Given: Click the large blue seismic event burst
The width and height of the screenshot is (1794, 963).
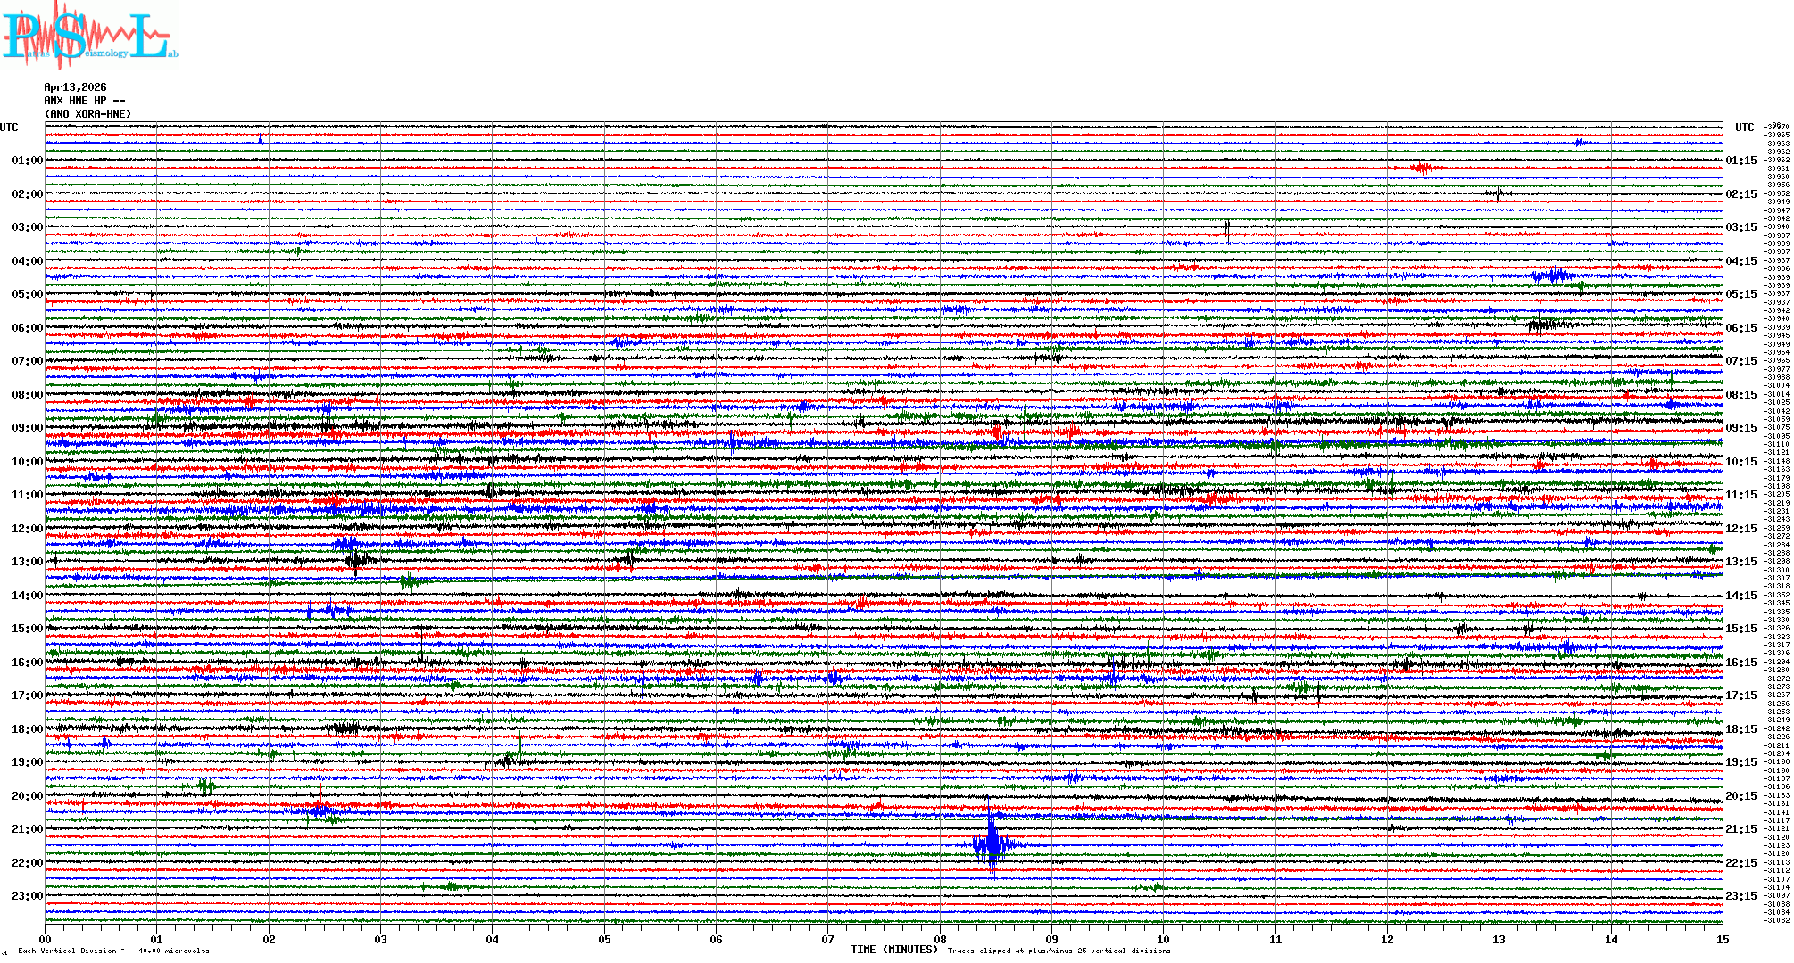Looking at the screenshot, I should click(991, 843).
